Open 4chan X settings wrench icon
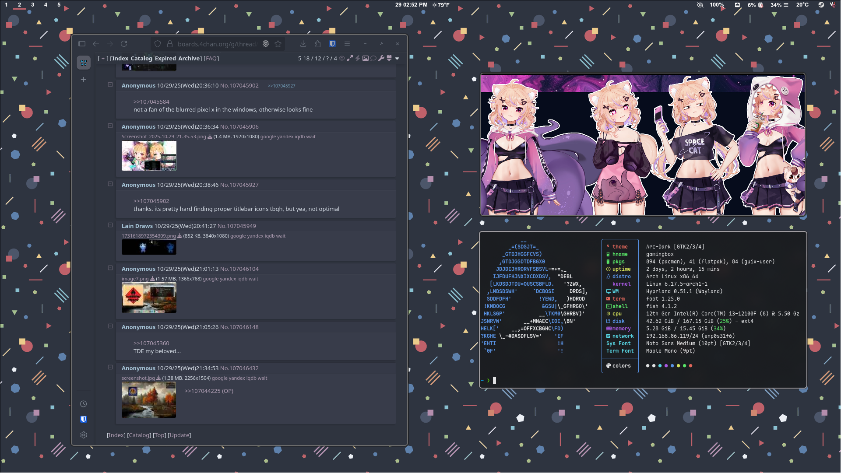This screenshot has height=473, width=841. (381, 58)
